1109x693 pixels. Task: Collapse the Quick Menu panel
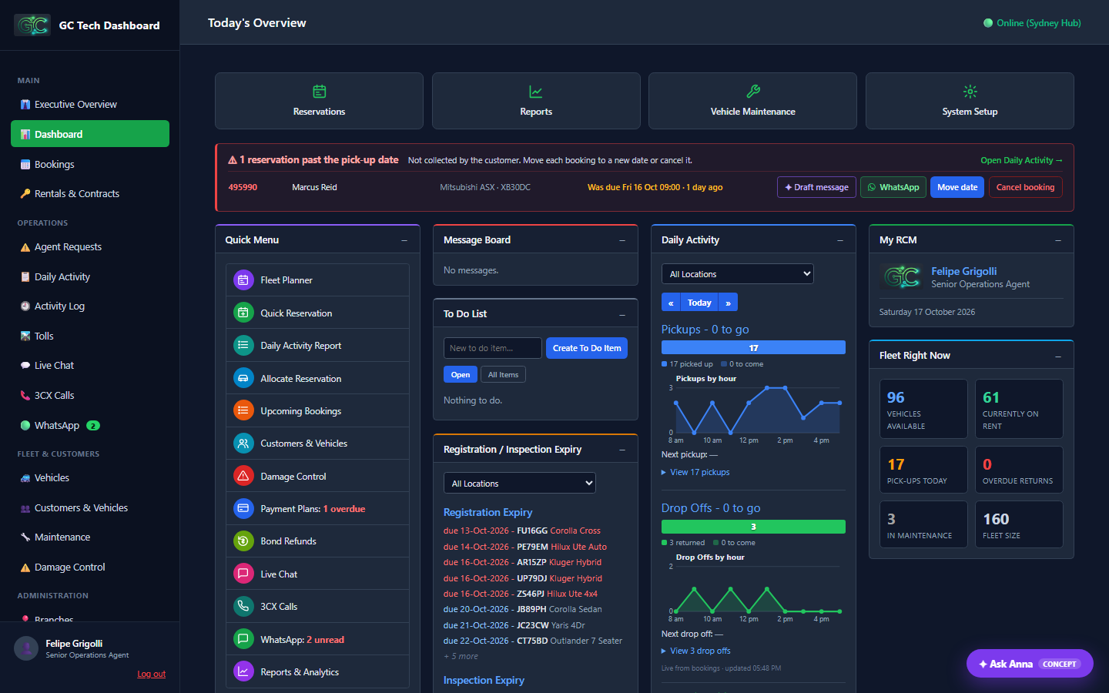coord(404,240)
